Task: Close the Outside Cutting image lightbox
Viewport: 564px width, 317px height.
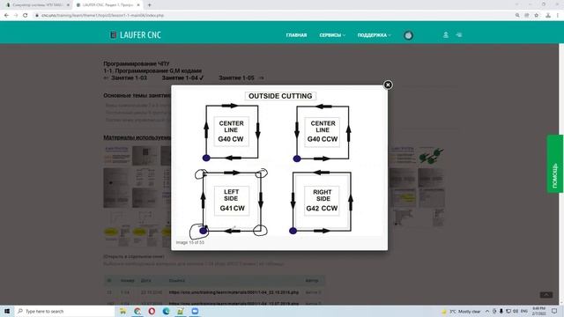Action: pyautogui.click(x=388, y=85)
